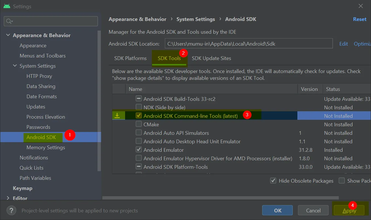Open the Keymap settings
The height and width of the screenshot is (220, 371).
22,188
